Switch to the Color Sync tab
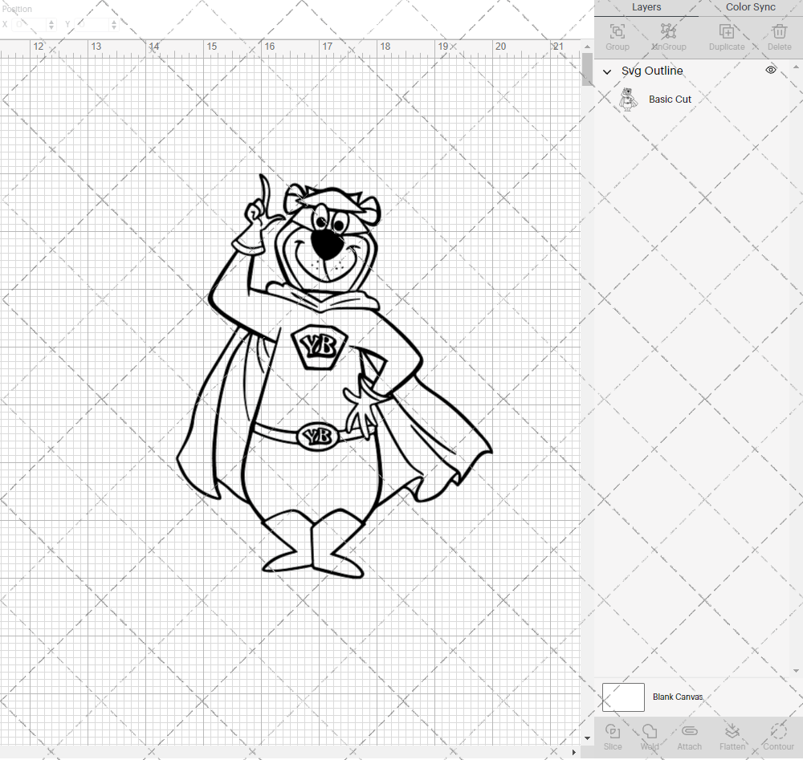803x760 pixels. (x=750, y=7)
